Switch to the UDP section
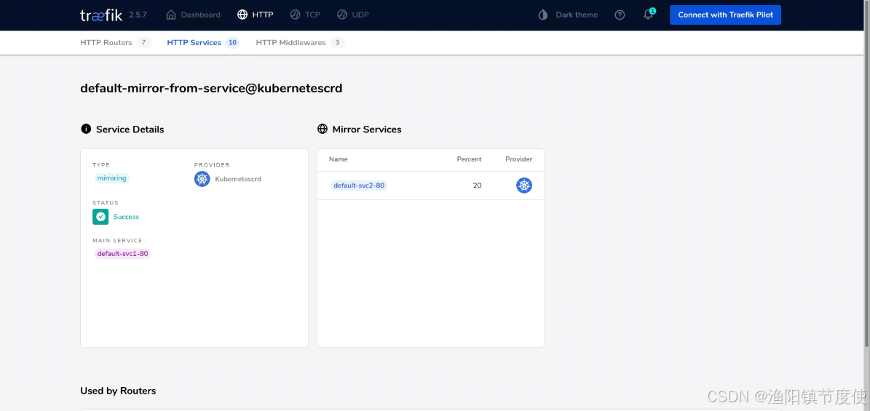Viewport: 870px width, 411px height. pos(353,15)
